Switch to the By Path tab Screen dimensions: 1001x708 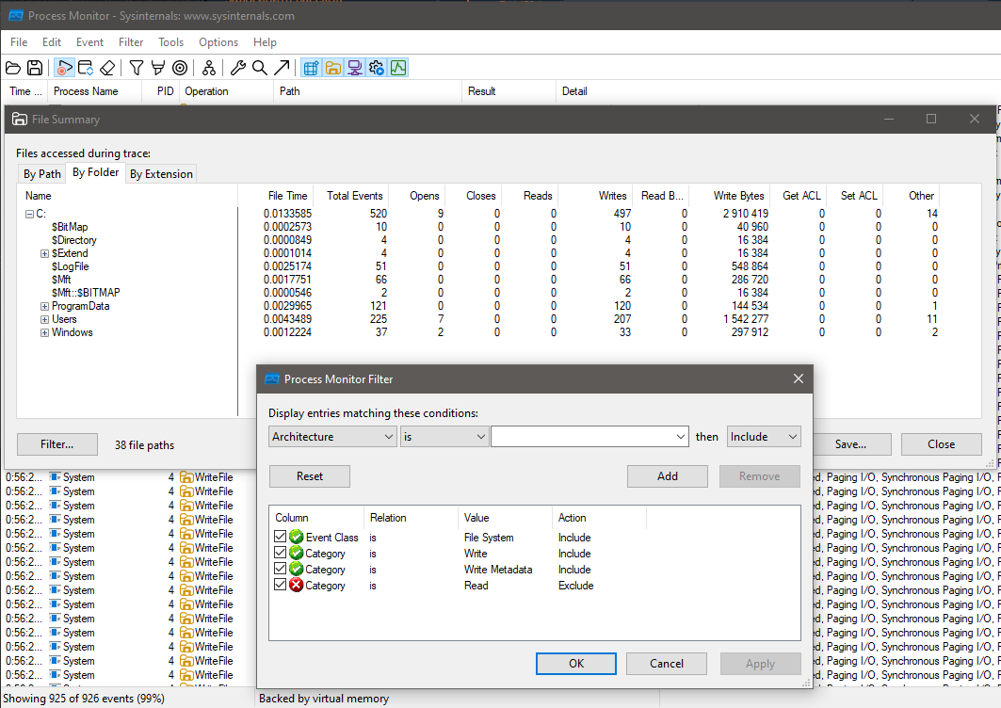[42, 173]
